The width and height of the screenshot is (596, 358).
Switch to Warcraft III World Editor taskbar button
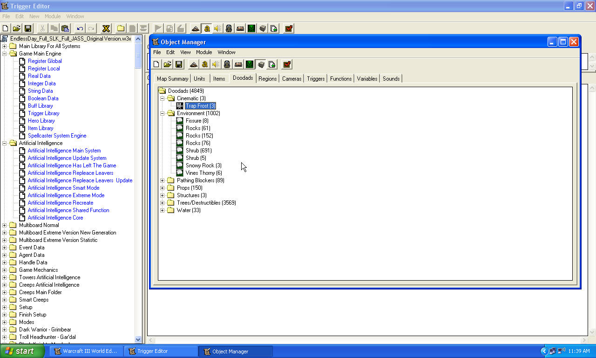[x=86, y=351]
